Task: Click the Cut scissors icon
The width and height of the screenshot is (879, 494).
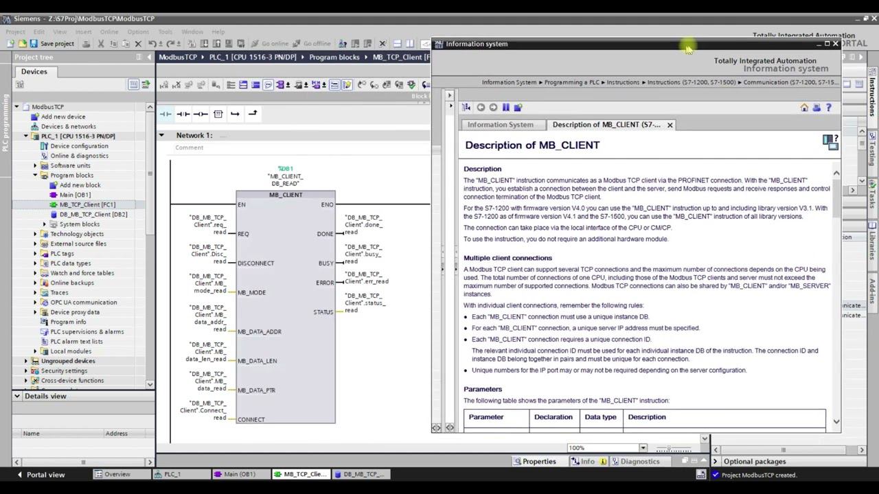Action: (100, 43)
